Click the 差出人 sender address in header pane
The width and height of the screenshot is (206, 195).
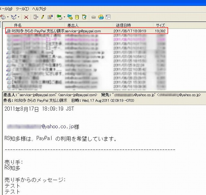[x=57, y=95]
